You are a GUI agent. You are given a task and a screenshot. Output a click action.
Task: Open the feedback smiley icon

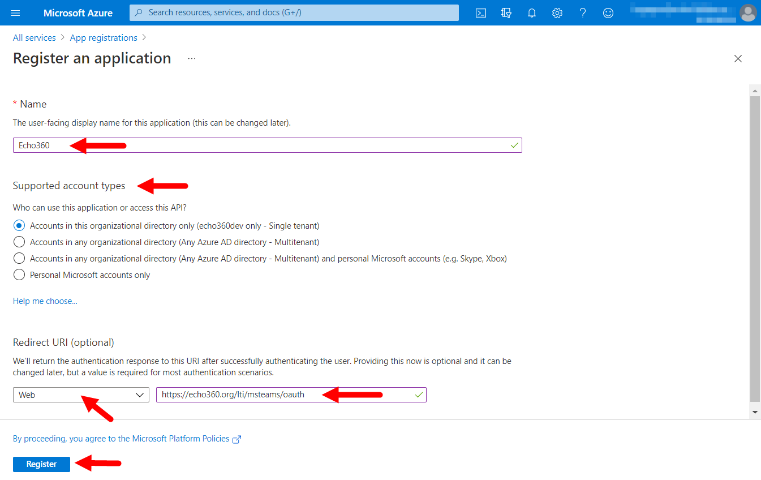click(x=608, y=12)
